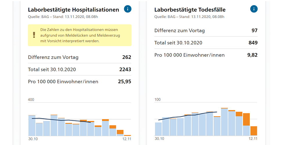Click the tallest bar in the deaths chart
Screen dimensions: 290x145
[224, 122]
